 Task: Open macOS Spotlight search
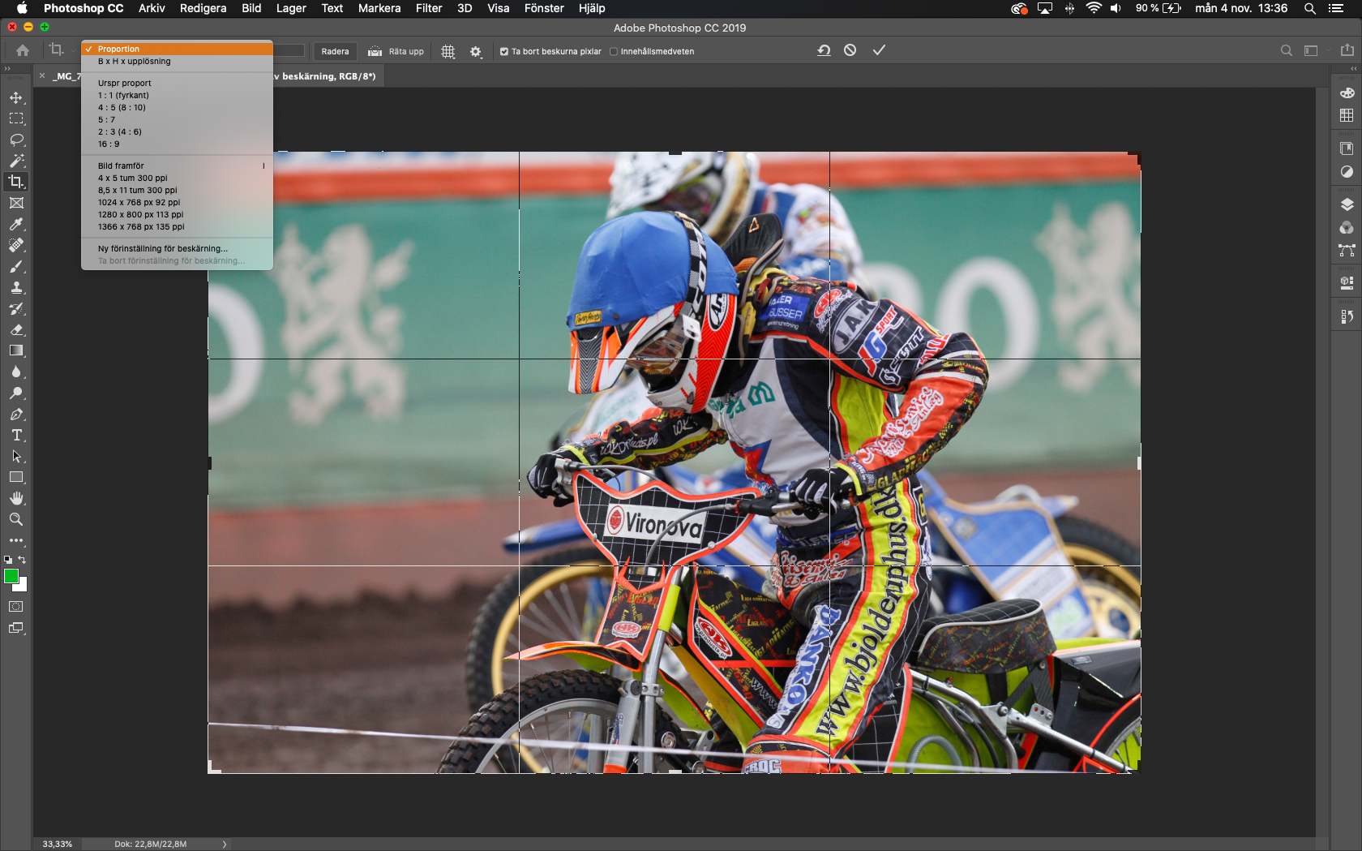point(1309,8)
